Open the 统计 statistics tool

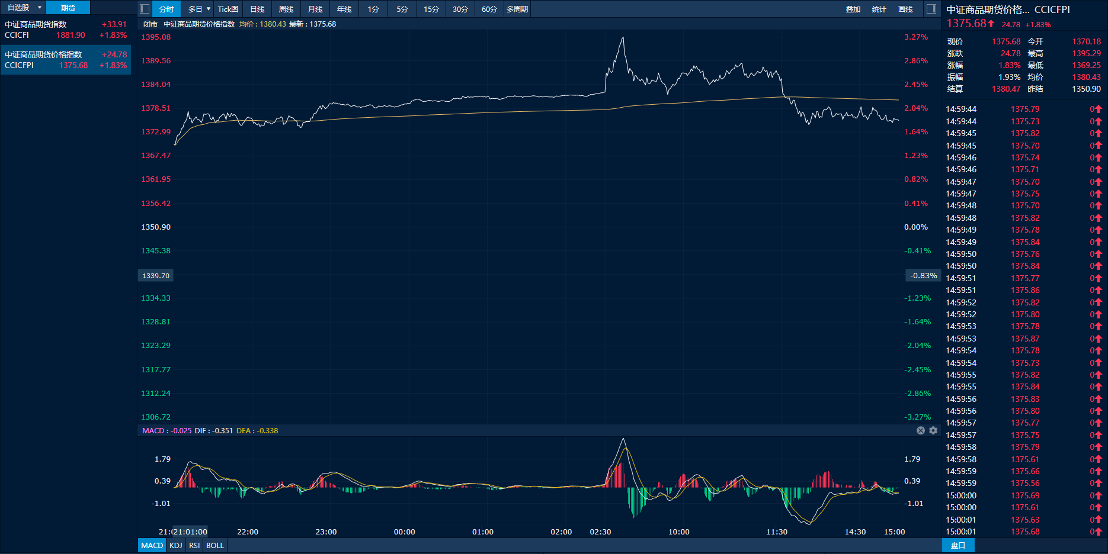(x=879, y=9)
